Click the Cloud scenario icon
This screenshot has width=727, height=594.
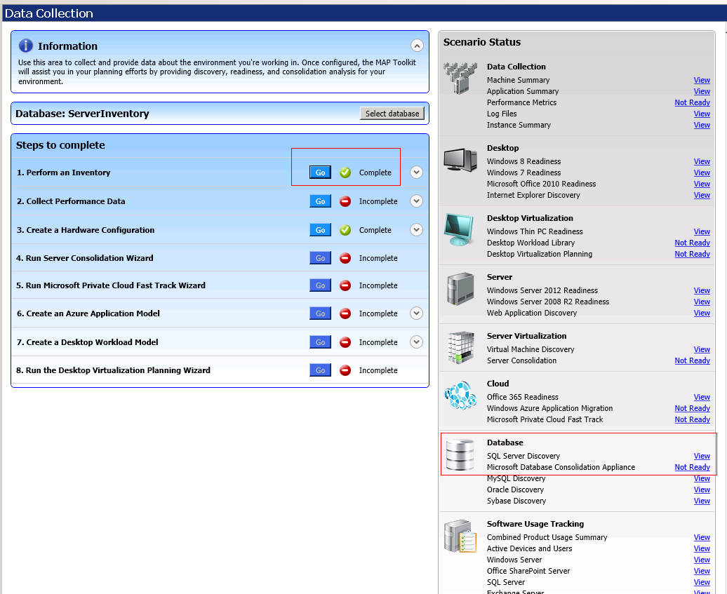460,396
